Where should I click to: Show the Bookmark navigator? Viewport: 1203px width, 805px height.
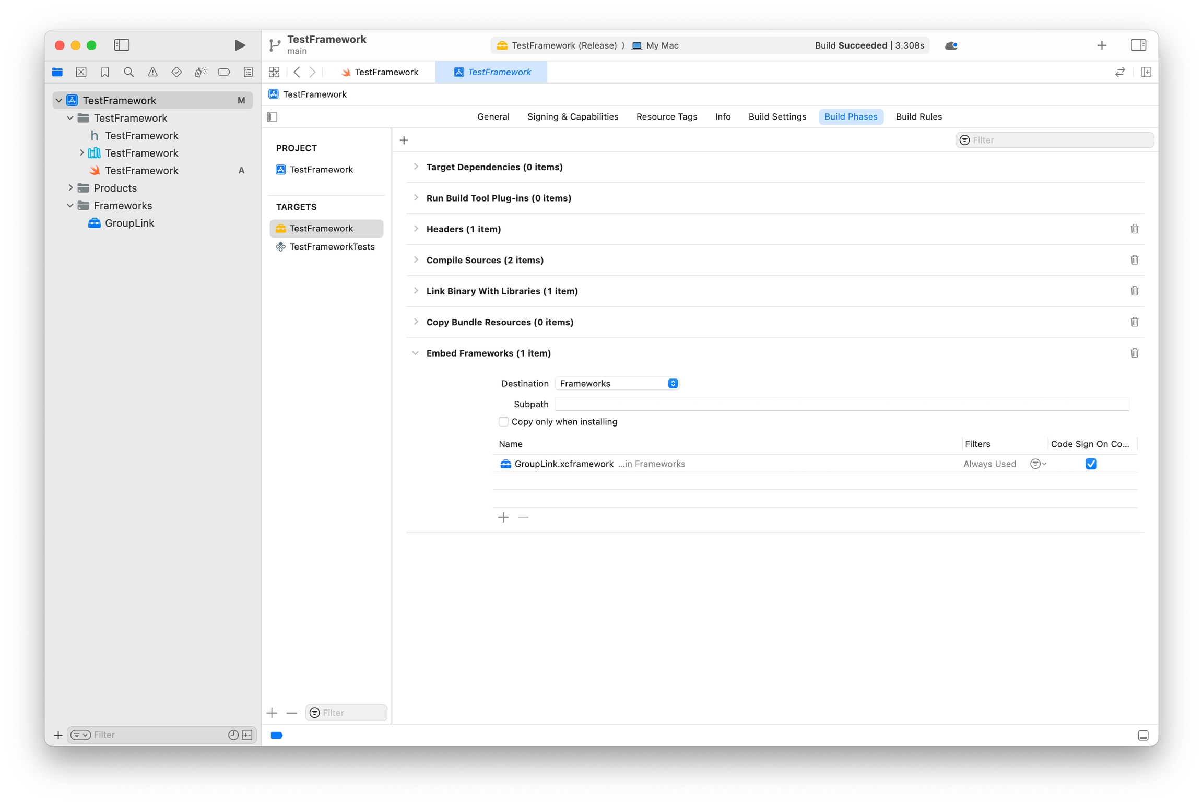[x=105, y=72]
